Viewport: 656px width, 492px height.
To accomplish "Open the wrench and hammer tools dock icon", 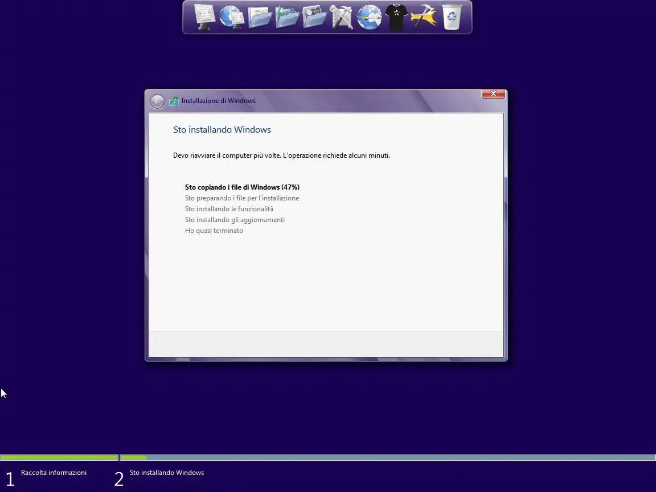I will pyautogui.click(x=342, y=17).
